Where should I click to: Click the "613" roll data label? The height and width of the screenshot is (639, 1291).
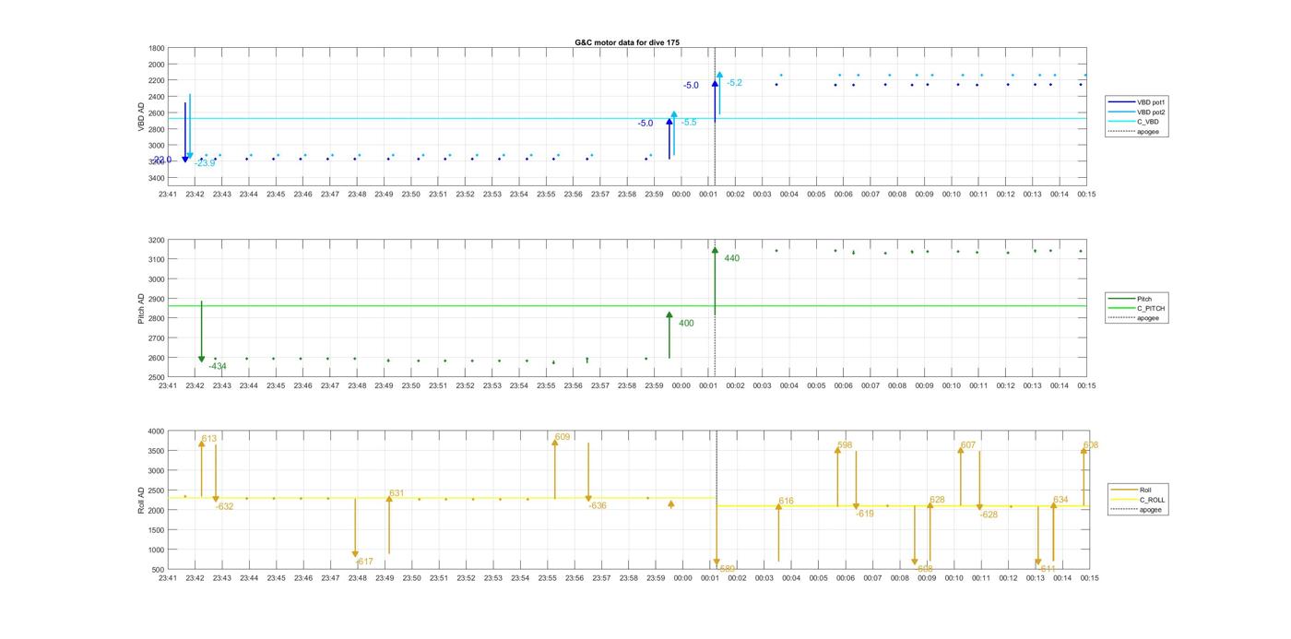click(208, 439)
